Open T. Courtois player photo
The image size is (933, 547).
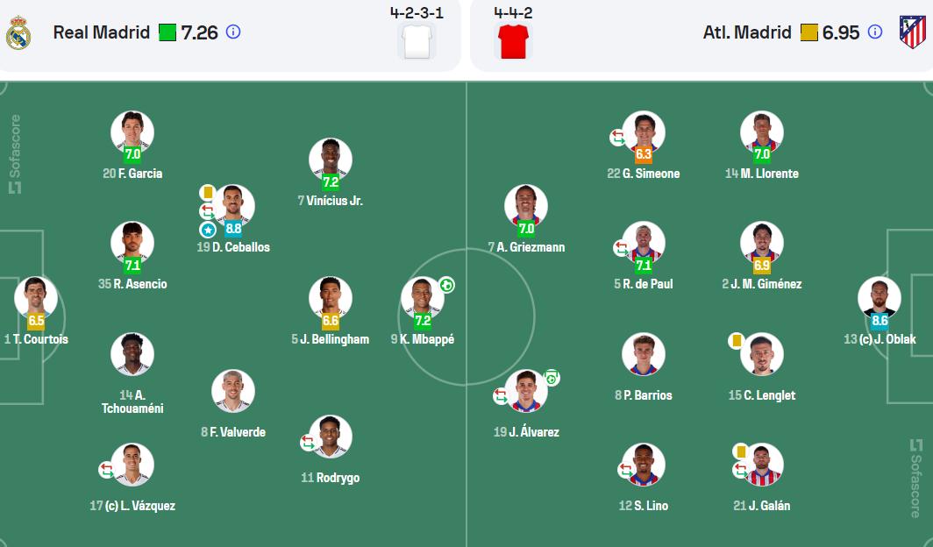(36, 295)
